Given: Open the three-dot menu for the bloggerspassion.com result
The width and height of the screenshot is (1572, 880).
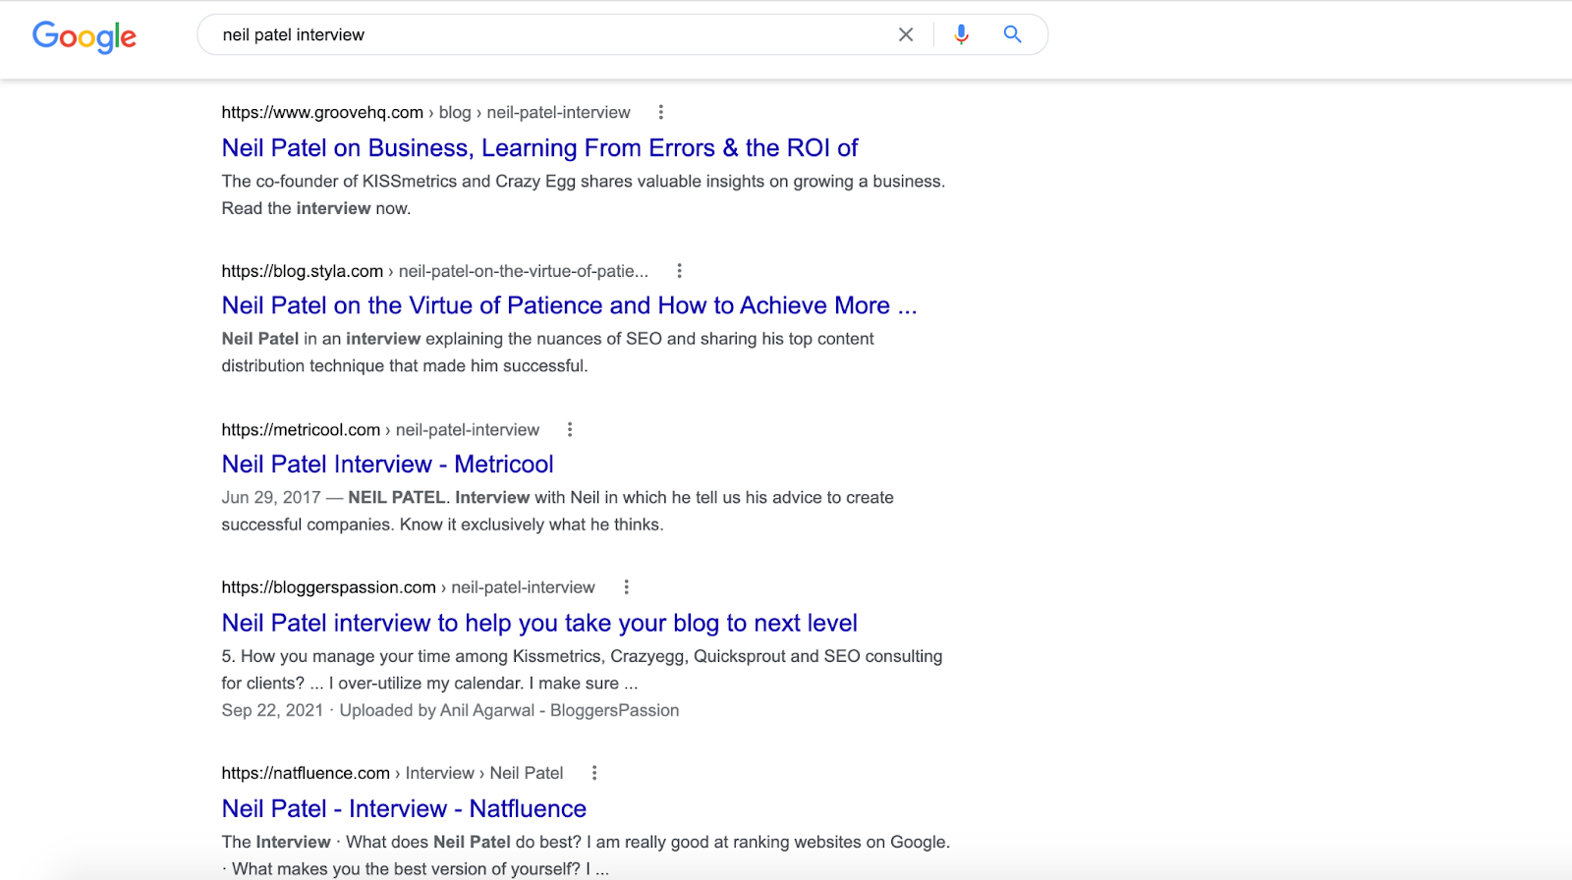Looking at the screenshot, I should (626, 587).
